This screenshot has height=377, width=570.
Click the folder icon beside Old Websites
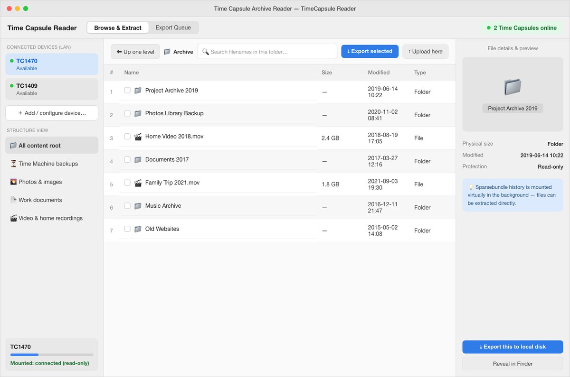pos(138,229)
